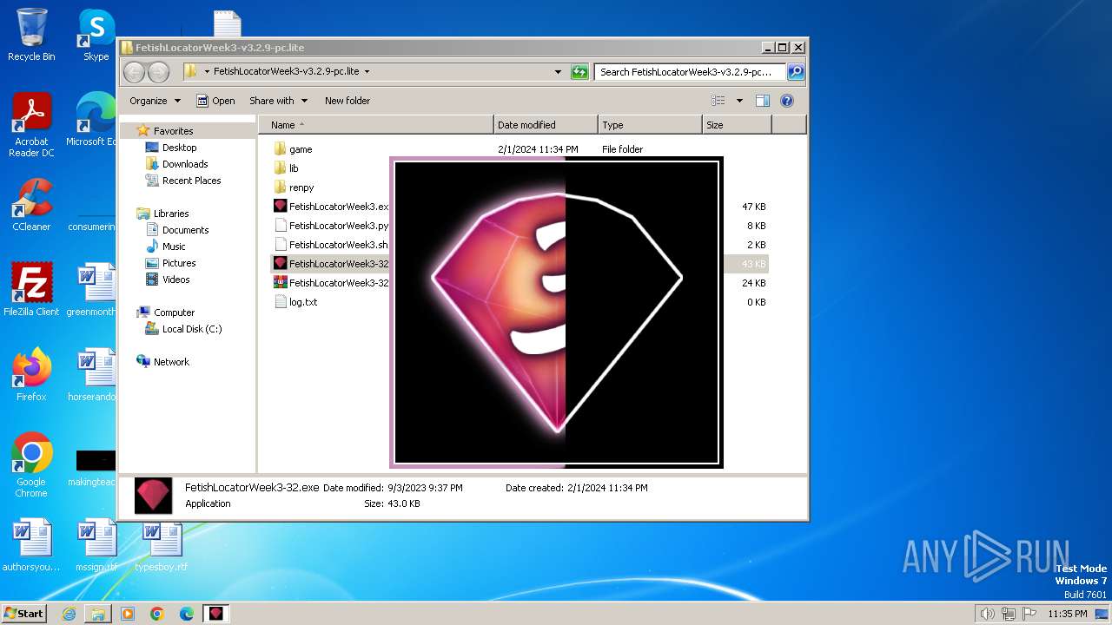Select the FetishLocatorWeek3.sh file
Image resolution: width=1112 pixels, height=625 pixels.
(331, 245)
